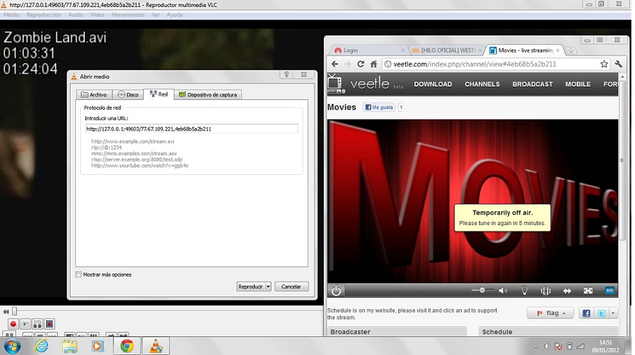Open the Reproducir button dropdown arrow

(268, 286)
